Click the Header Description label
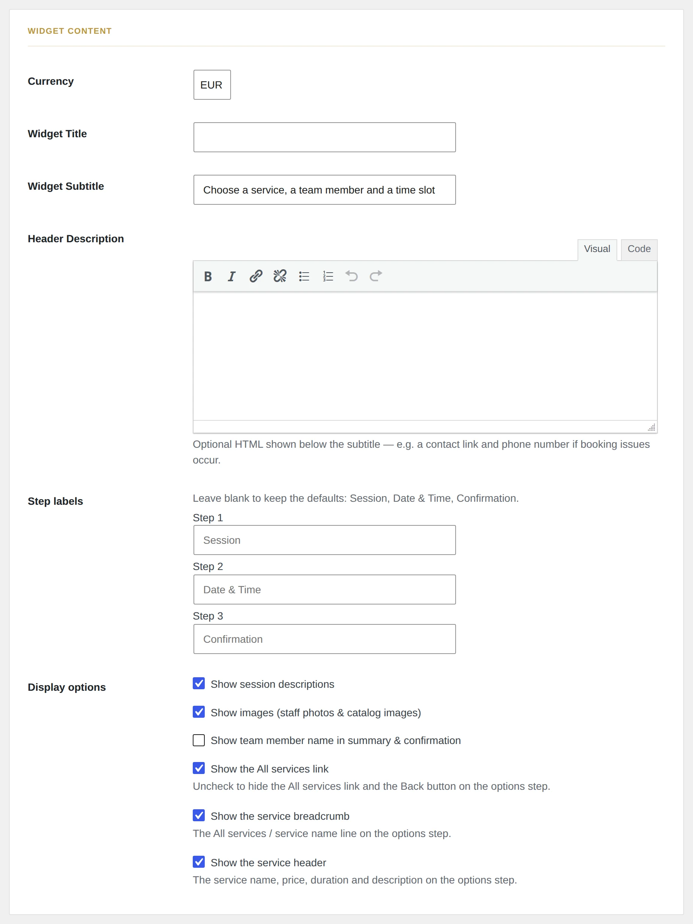The width and height of the screenshot is (693, 924). 76,238
